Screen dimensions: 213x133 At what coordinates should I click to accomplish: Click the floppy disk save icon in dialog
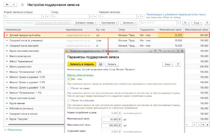click(x=101, y=64)
